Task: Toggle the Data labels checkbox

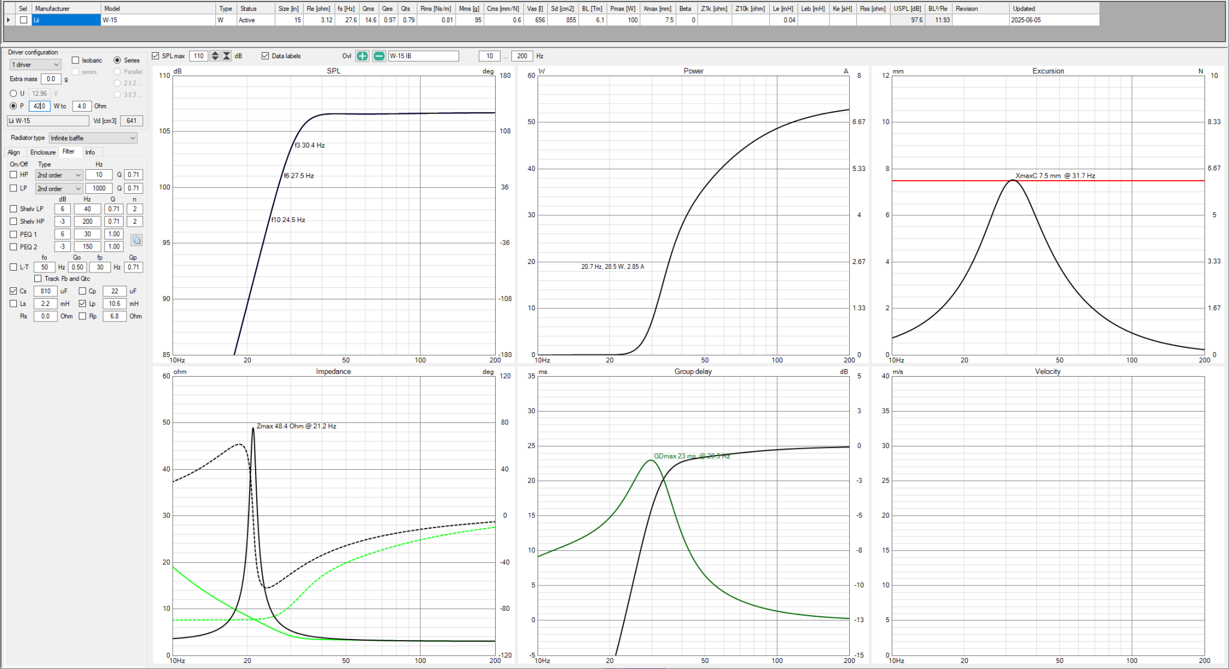Action: click(x=265, y=56)
